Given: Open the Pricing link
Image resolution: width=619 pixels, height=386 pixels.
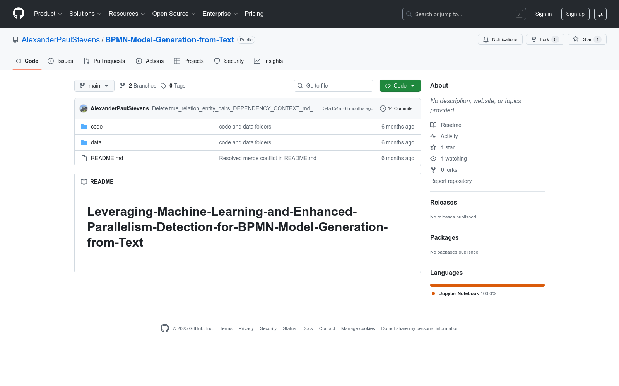Looking at the screenshot, I should pos(254,14).
